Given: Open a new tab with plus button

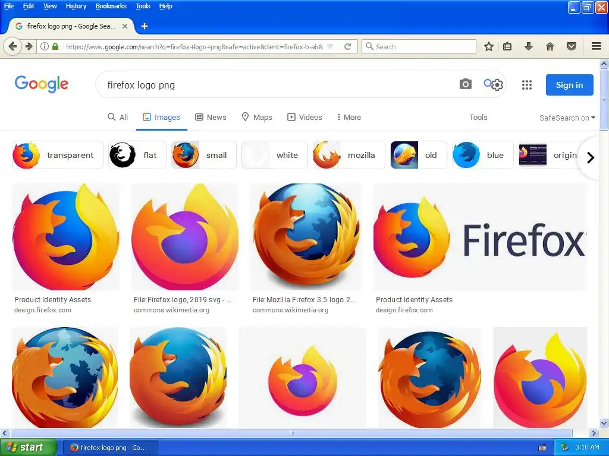Looking at the screenshot, I should point(145,26).
